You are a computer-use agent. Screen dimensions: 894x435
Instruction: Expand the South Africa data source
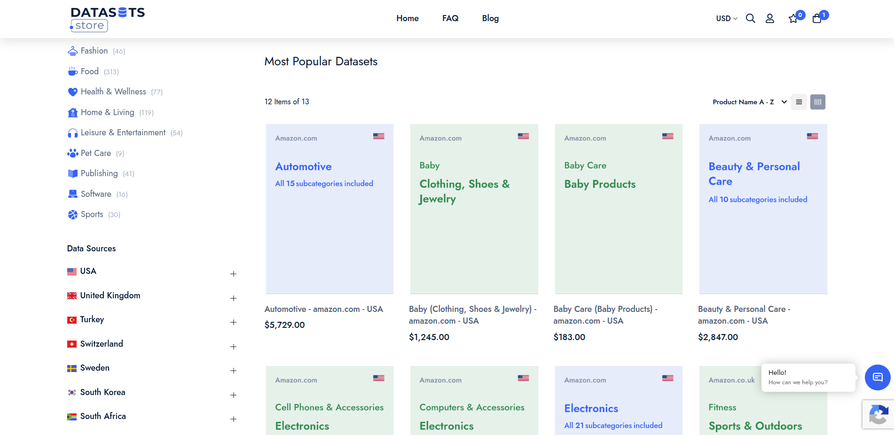pyautogui.click(x=233, y=419)
